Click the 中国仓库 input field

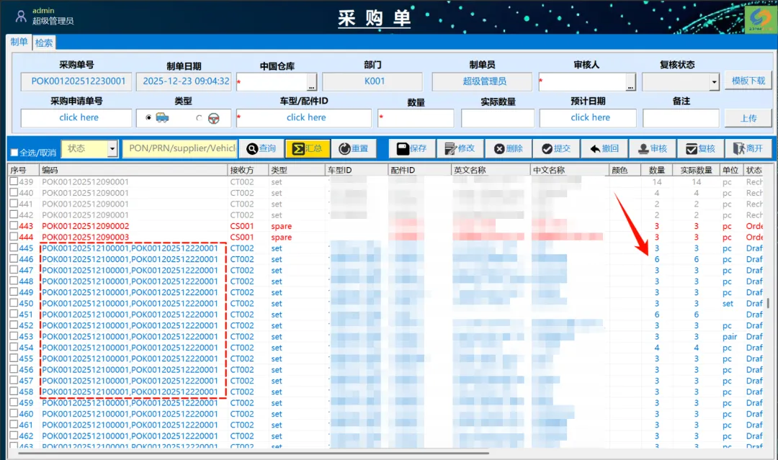(272, 82)
